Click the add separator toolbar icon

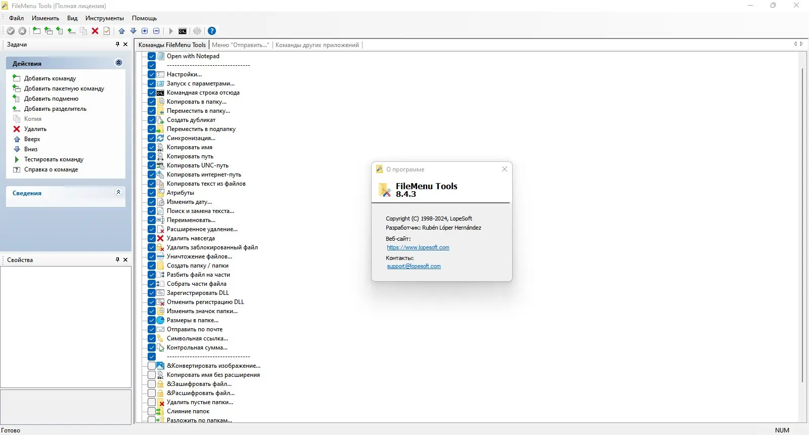click(71, 31)
